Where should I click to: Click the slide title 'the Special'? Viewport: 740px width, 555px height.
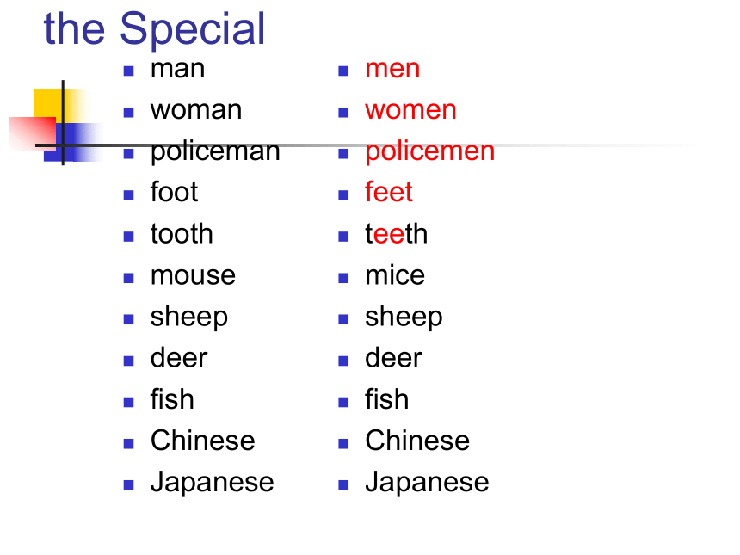pyautogui.click(x=154, y=29)
